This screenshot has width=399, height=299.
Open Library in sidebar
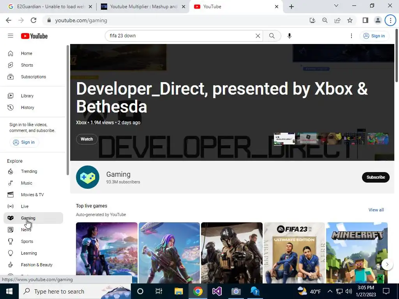[x=33, y=96]
